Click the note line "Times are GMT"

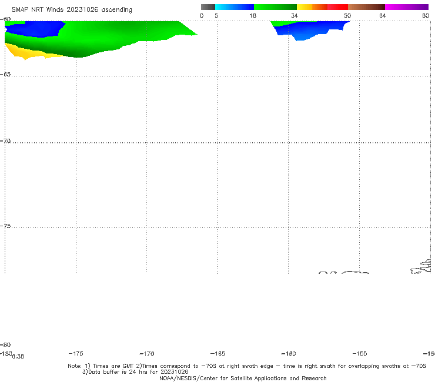coord(113,366)
